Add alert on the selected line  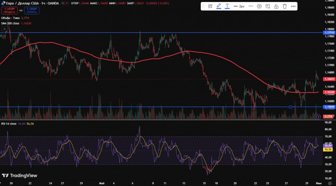tap(268, 6)
